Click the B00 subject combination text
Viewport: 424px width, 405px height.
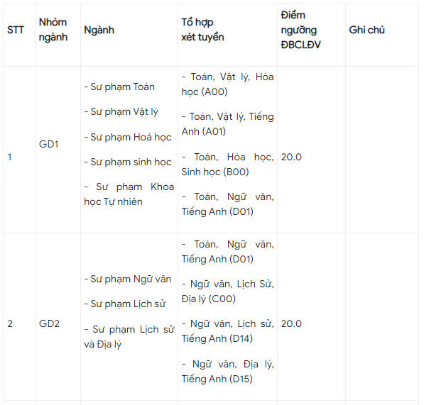point(227,165)
